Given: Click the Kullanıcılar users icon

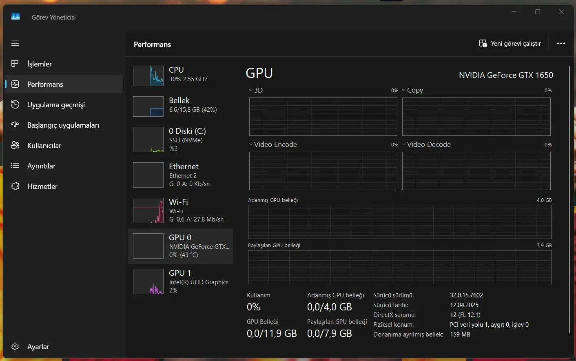Looking at the screenshot, I should [15, 145].
